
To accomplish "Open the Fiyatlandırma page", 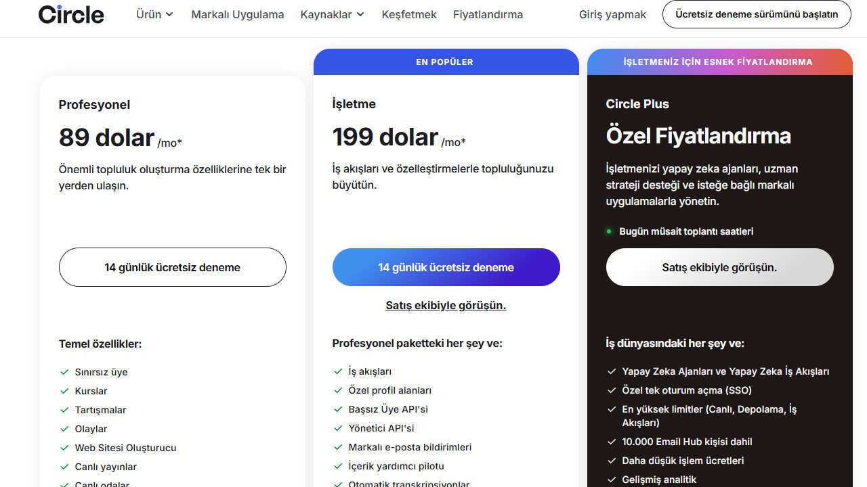I will [488, 14].
